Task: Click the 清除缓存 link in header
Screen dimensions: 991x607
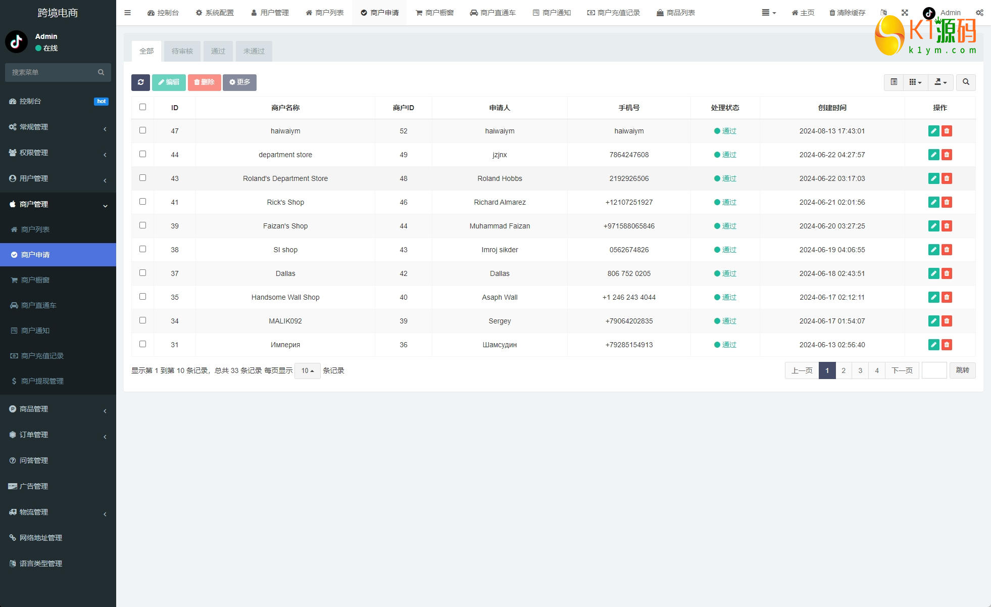Action: click(x=847, y=13)
